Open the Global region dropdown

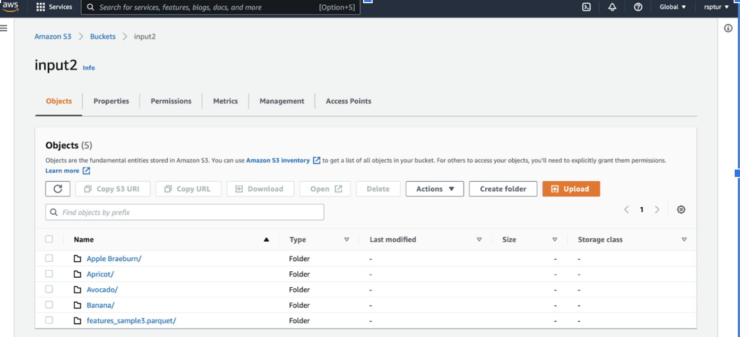(673, 7)
